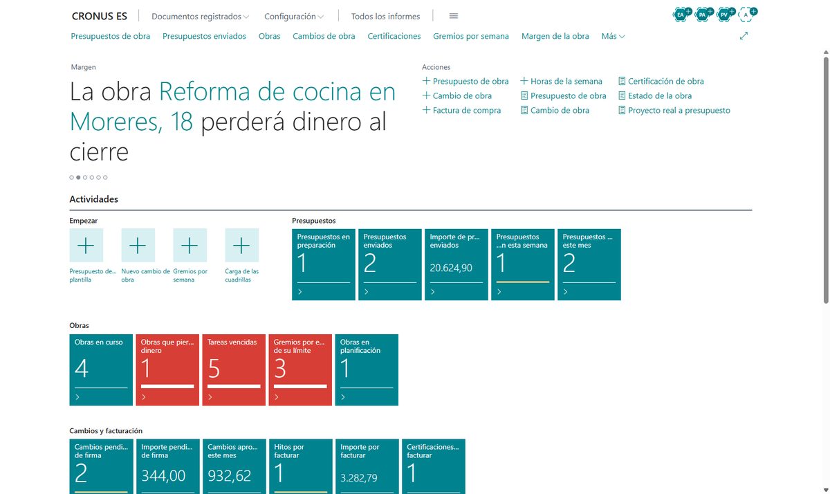Screen dimensions: 830x494
Task: Select the third headline carousel dot
Action: (85, 177)
